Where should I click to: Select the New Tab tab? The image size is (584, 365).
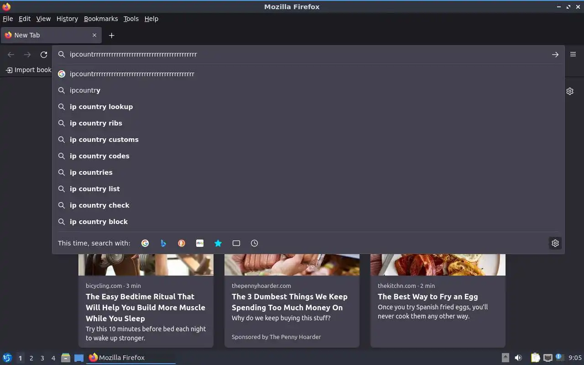point(51,35)
